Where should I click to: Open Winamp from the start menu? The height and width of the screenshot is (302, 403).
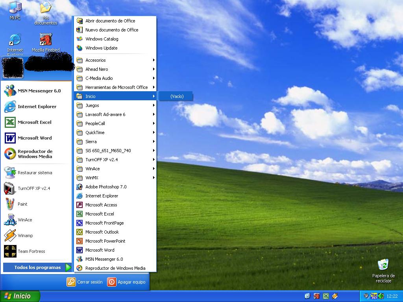click(25, 236)
